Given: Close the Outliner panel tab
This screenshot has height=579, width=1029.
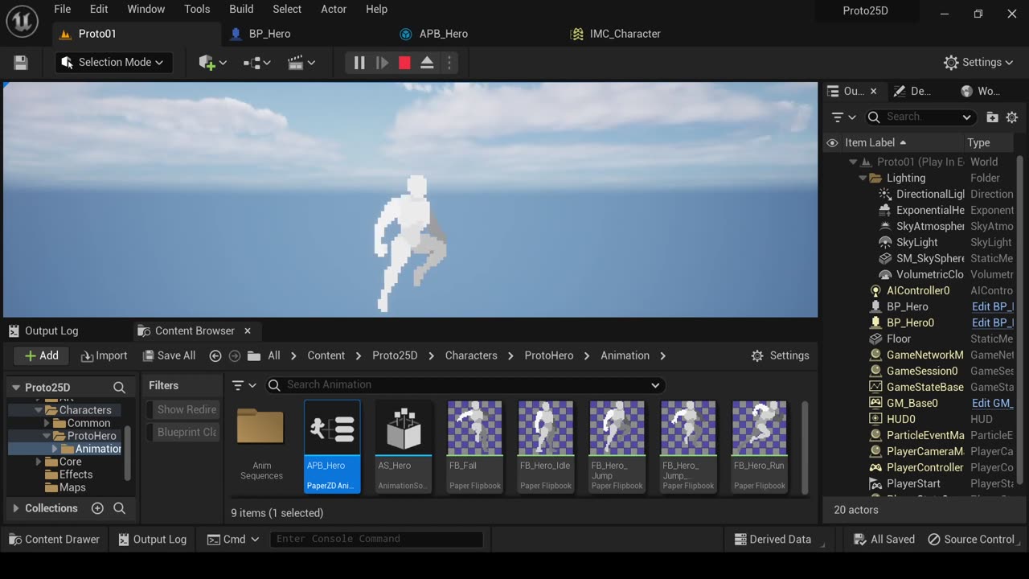Looking at the screenshot, I should (x=874, y=92).
